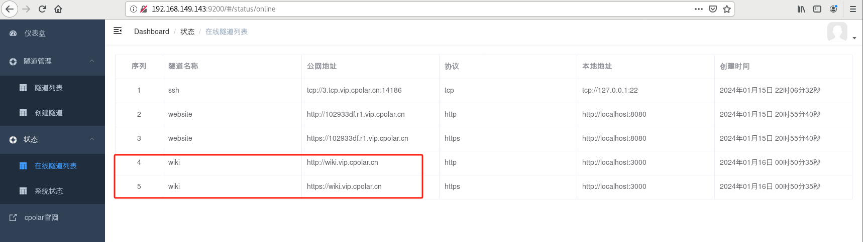Open the 仪表盘 dashboard menu item

pos(52,33)
